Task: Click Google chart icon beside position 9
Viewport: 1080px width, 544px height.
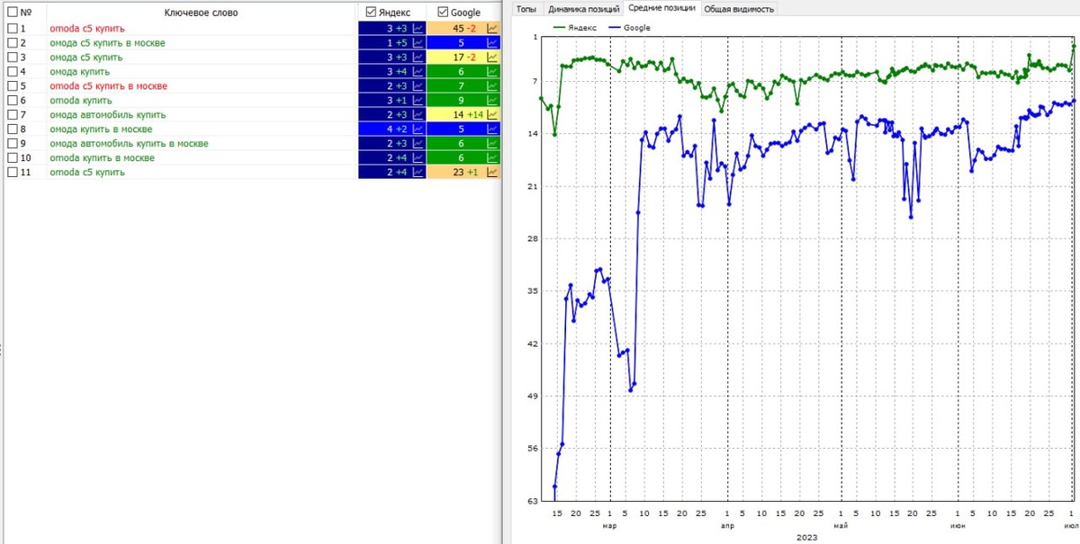Action: click(x=492, y=101)
